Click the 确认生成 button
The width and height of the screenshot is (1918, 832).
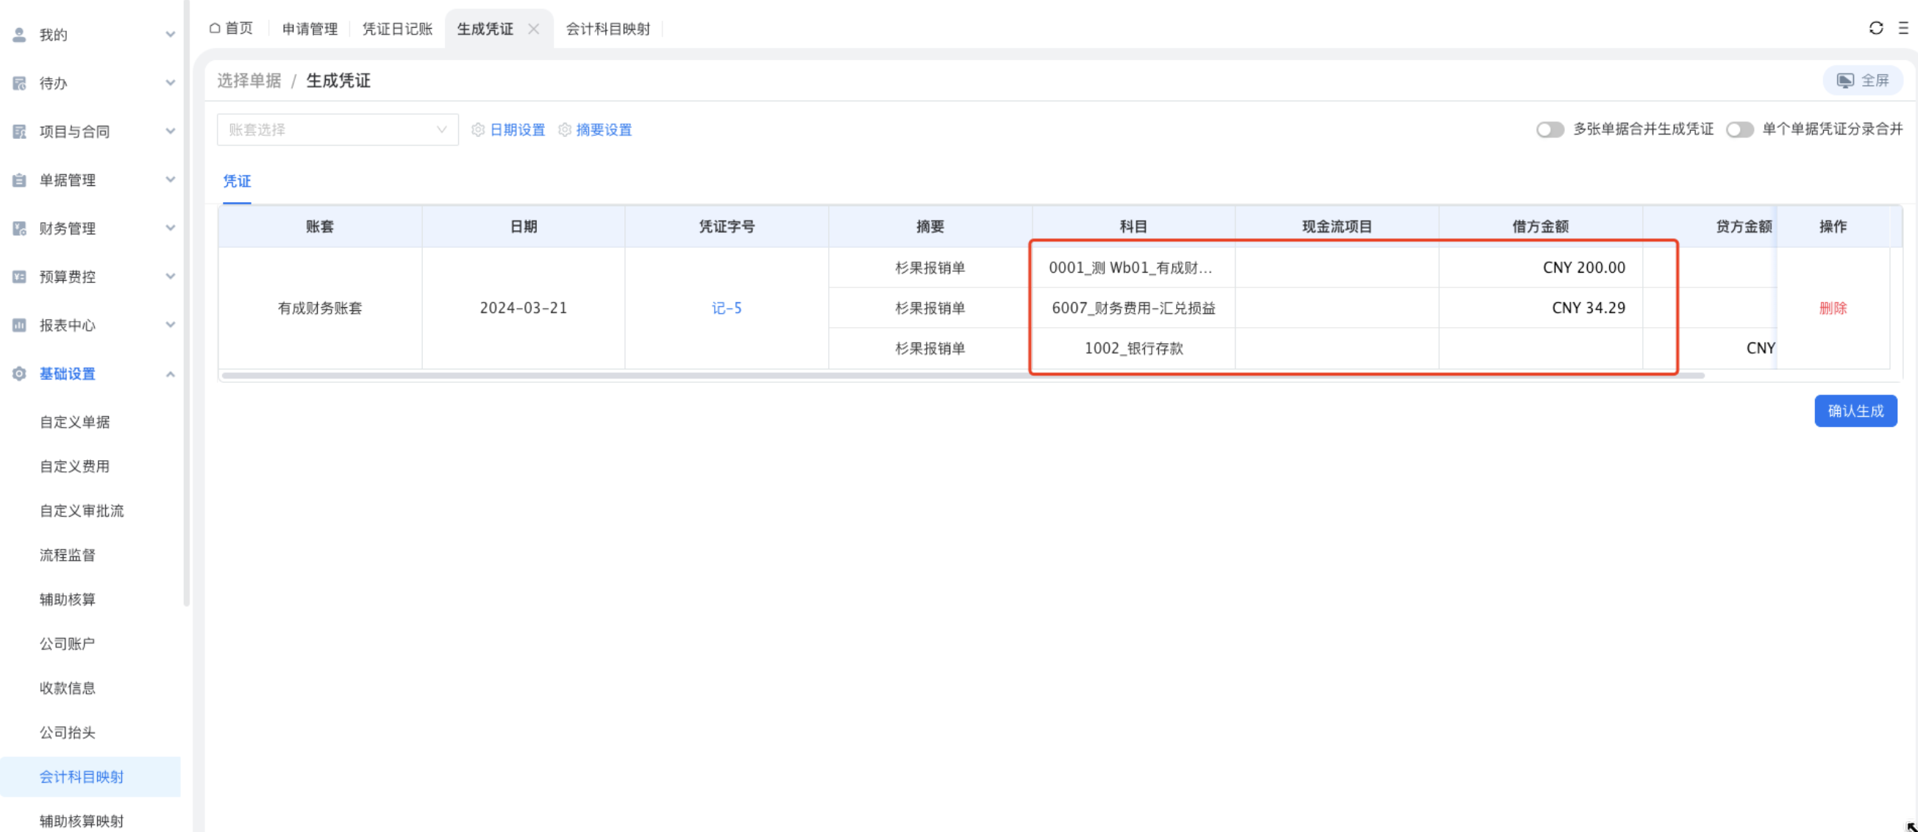pos(1855,411)
